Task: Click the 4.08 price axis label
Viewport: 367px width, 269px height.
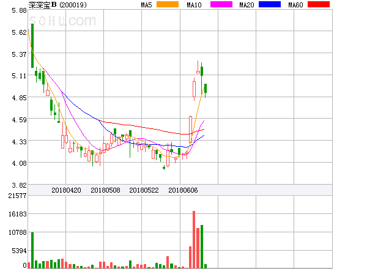Action: 19,163
